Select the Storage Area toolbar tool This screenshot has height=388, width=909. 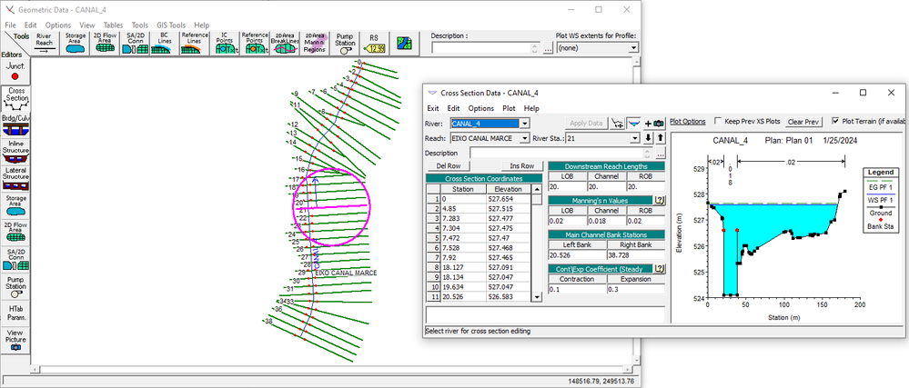(75, 44)
